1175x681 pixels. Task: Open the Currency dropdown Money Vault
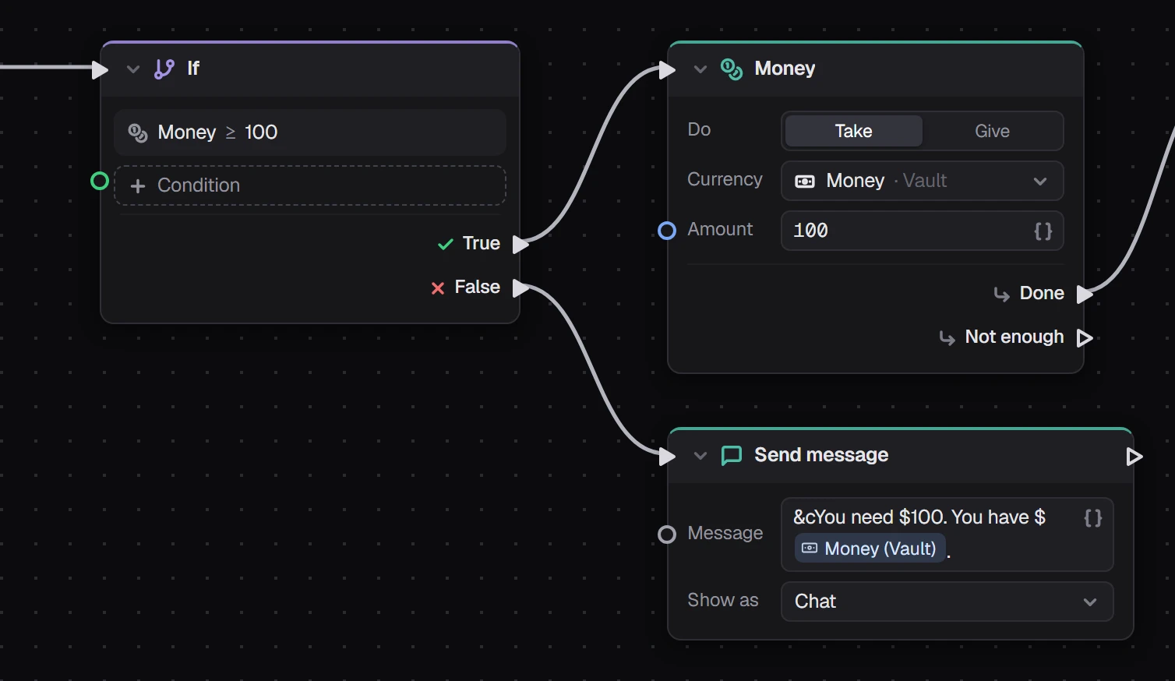point(923,181)
